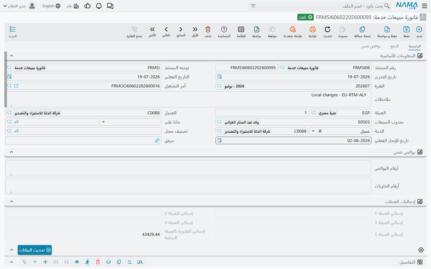The width and height of the screenshot is (431, 269).
Task: Switch to الرئيسية tab
Action: 415,46
